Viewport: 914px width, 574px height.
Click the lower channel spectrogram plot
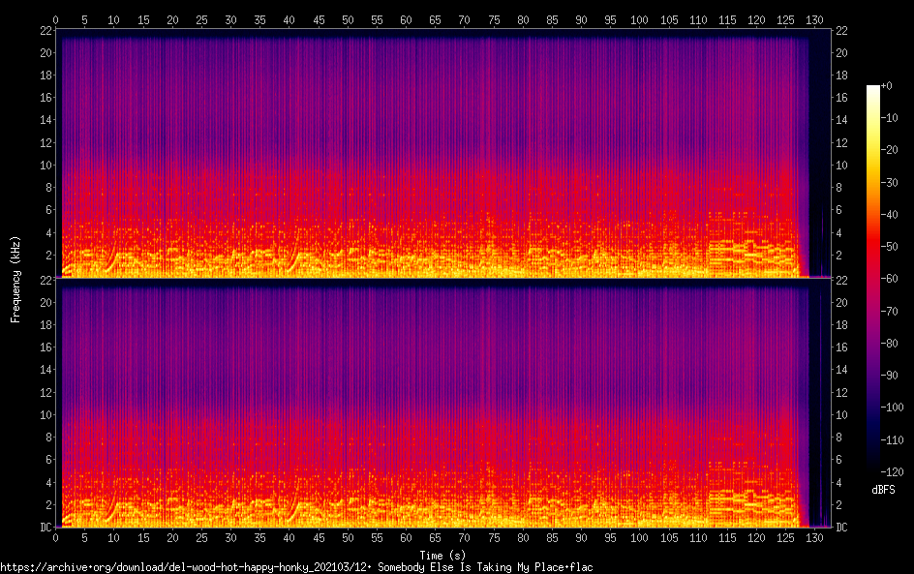[443, 404]
